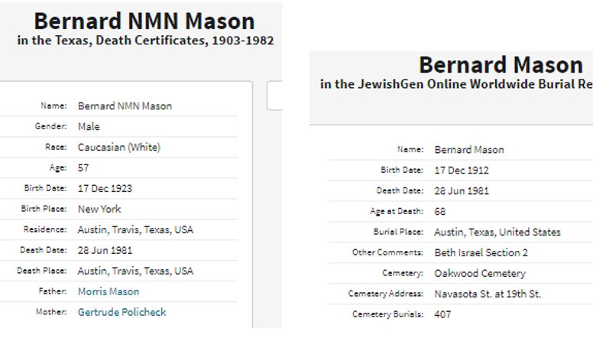Click the Bernard NMN Mason page heading
Image resolution: width=593 pixels, height=338 pixels.
click(x=144, y=21)
